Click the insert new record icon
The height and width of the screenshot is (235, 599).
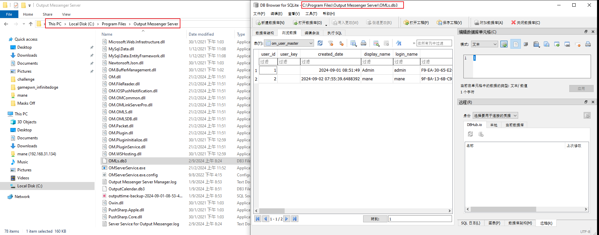(376, 43)
